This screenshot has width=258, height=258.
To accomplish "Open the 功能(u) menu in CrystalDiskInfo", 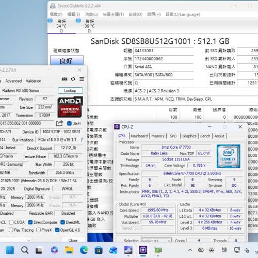I will (92, 14).
